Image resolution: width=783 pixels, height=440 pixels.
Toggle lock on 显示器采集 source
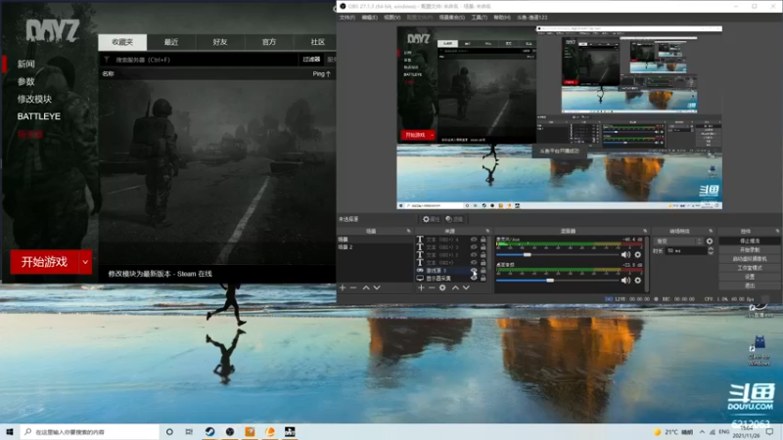click(483, 278)
